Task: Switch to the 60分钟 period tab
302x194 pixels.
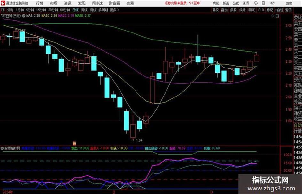Action: point(65,10)
